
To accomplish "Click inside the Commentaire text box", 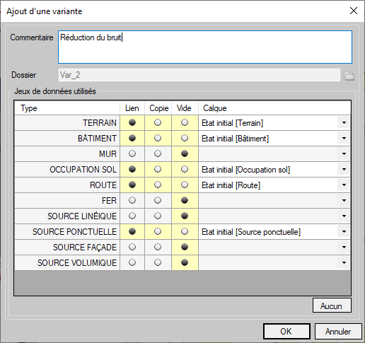I will coord(205,47).
